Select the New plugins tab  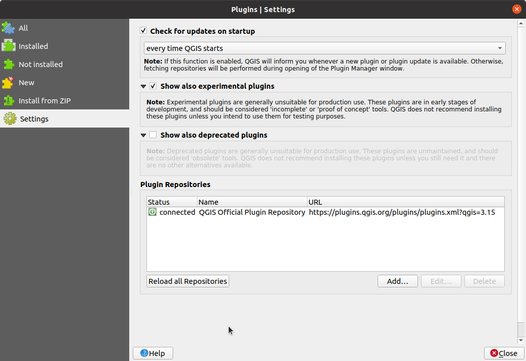65,83
